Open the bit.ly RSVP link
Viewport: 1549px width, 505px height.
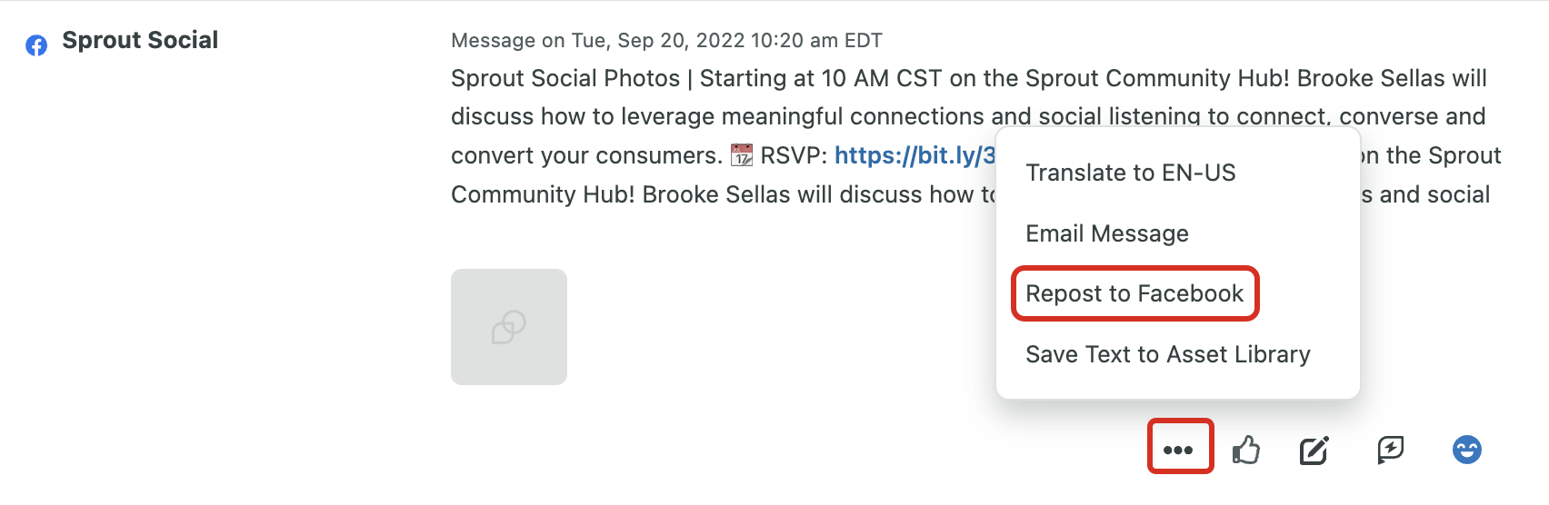(914, 155)
